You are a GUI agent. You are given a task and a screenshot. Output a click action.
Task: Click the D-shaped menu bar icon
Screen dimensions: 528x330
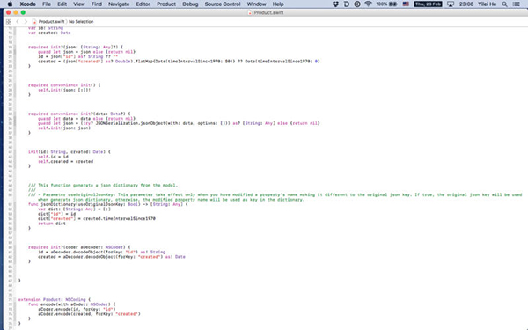pos(347,4)
